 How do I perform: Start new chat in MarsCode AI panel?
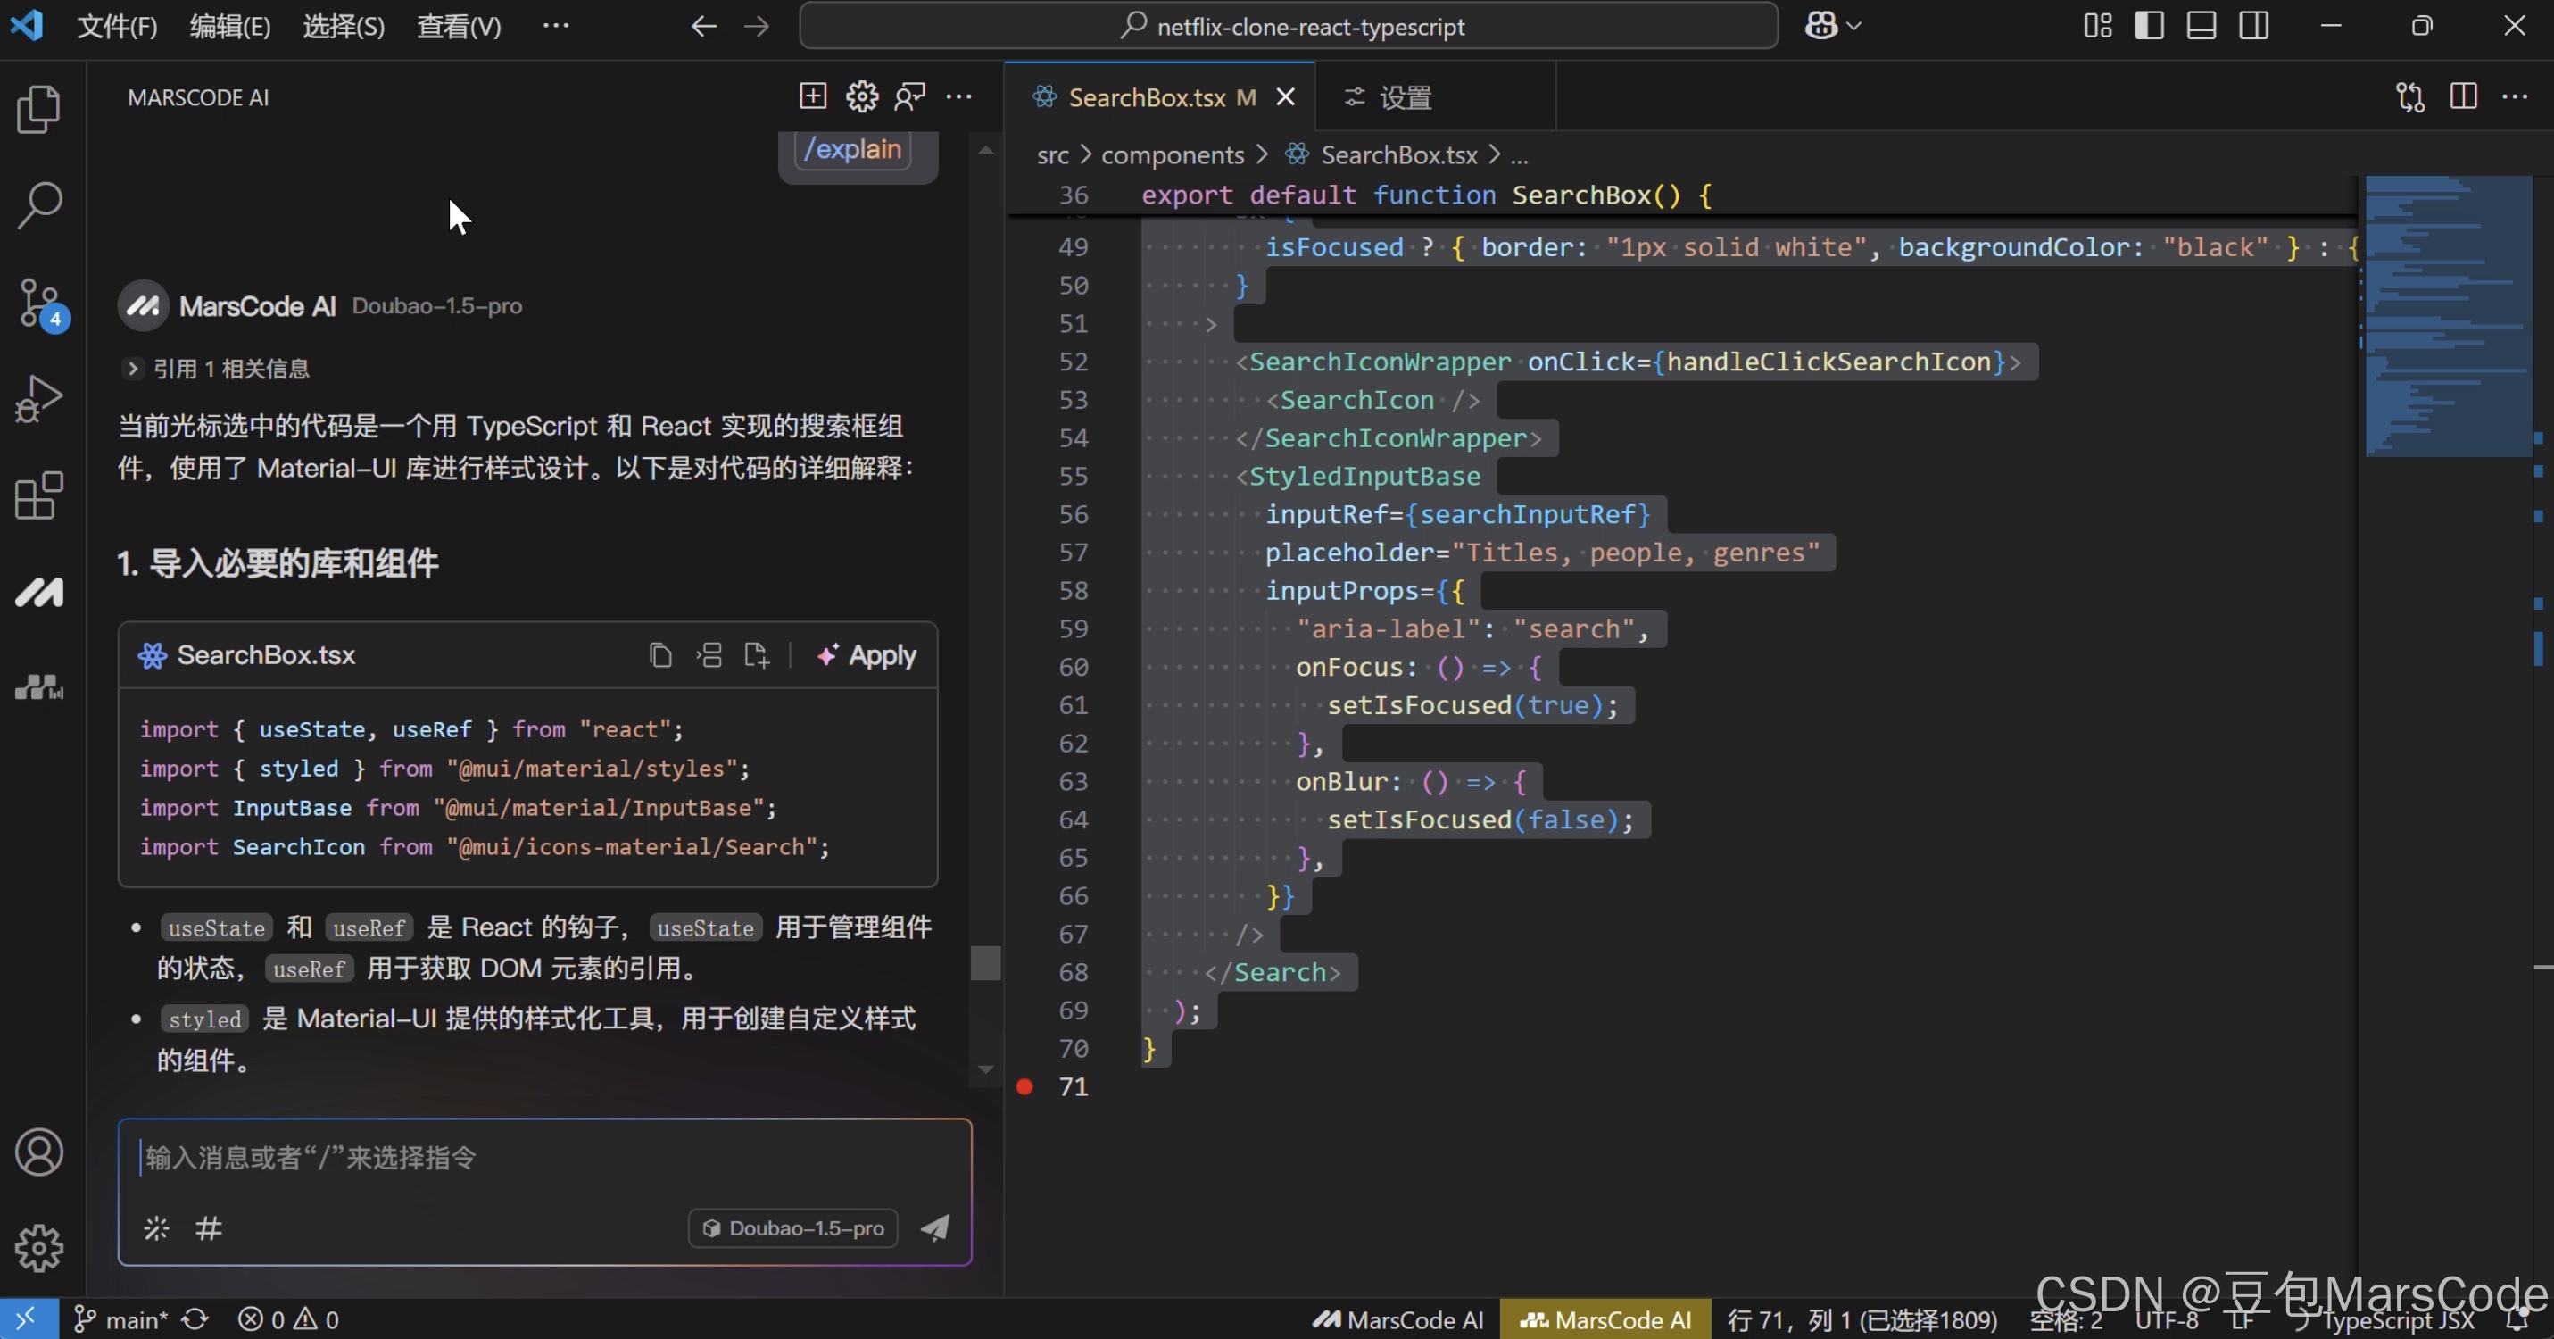click(x=812, y=96)
